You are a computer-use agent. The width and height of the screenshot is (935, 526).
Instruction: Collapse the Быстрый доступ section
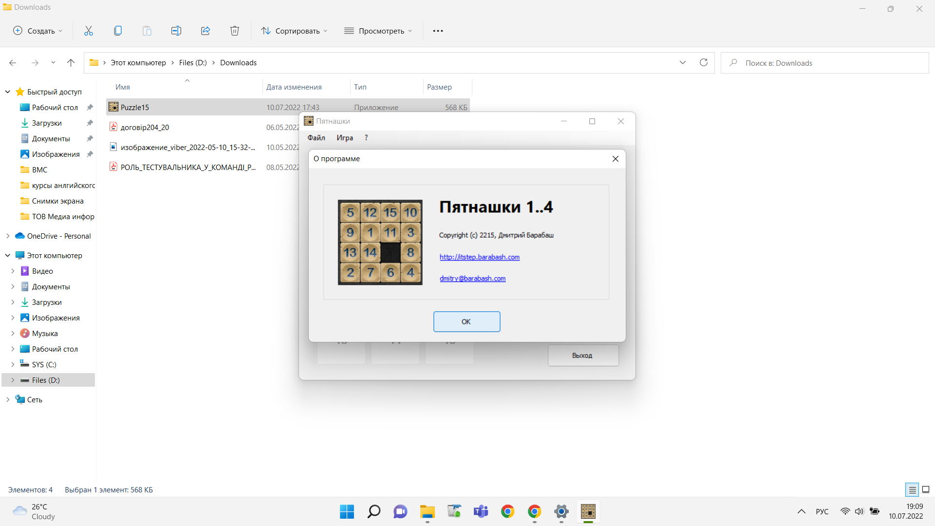(8, 92)
